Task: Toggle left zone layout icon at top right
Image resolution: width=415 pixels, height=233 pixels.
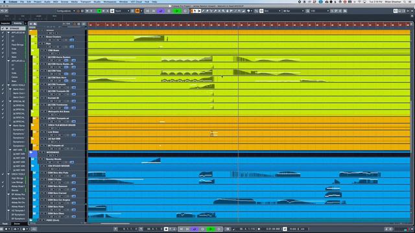Action: point(395,11)
